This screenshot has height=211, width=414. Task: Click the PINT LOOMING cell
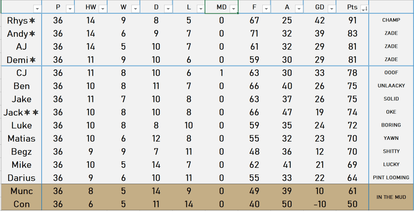391,177
